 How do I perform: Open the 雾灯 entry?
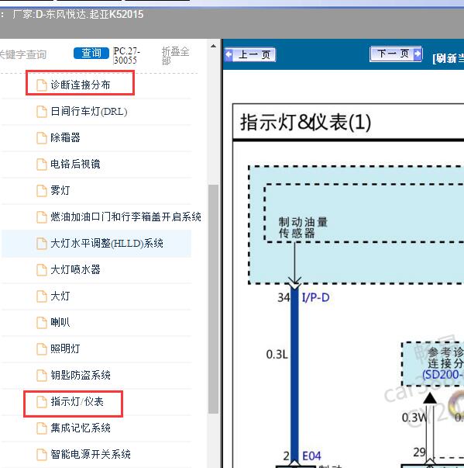pyautogui.click(x=60, y=190)
